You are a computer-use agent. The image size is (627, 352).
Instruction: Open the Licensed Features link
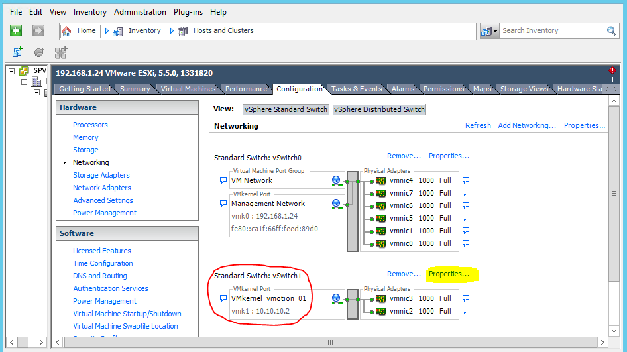click(102, 251)
